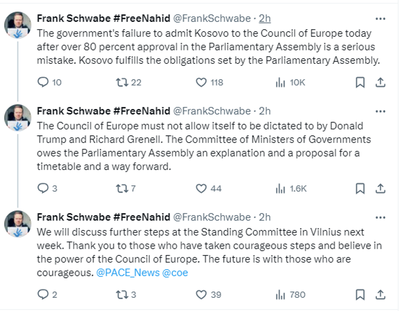Share the Vilnius Standing Committee tweet

(380, 295)
